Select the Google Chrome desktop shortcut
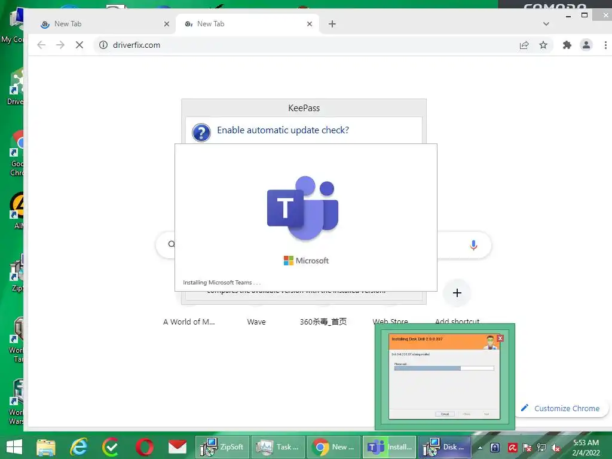 [x=16, y=153]
